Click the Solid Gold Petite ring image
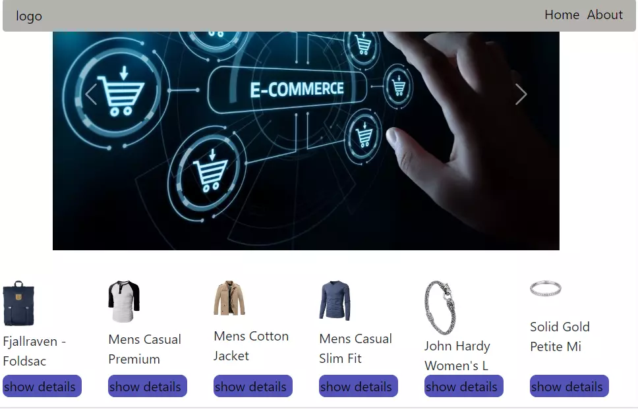This screenshot has width=638, height=409. [546, 288]
